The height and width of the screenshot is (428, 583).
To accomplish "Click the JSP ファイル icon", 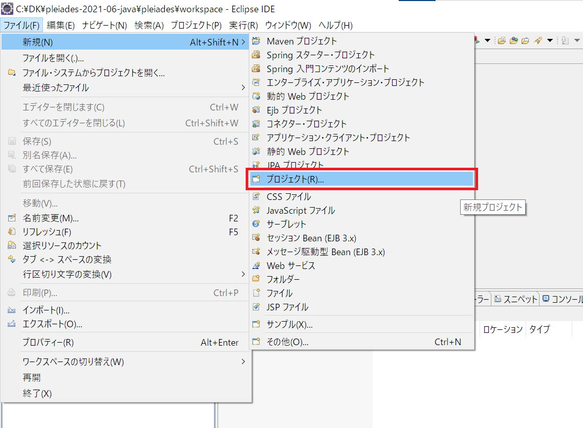I will pos(256,307).
